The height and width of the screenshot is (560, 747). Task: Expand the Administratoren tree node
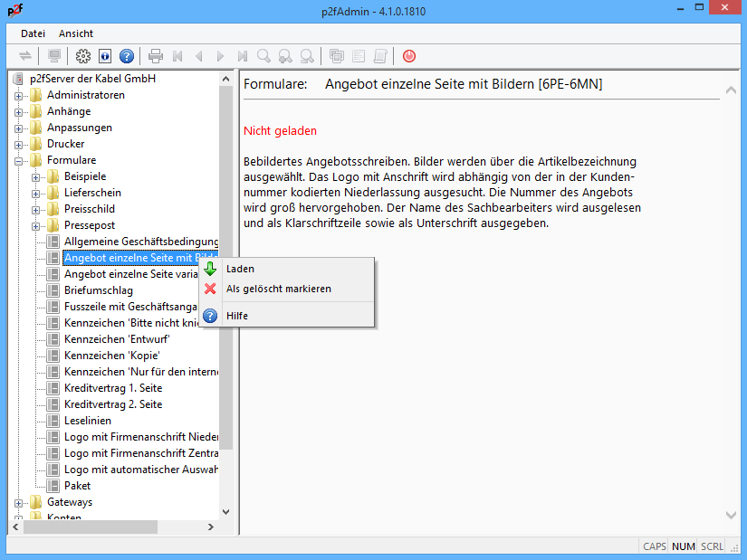point(19,96)
